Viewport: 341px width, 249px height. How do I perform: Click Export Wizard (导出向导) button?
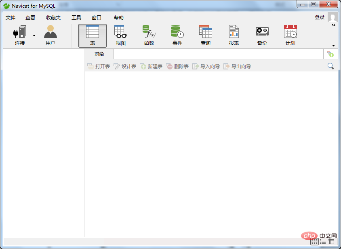point(237,66)
